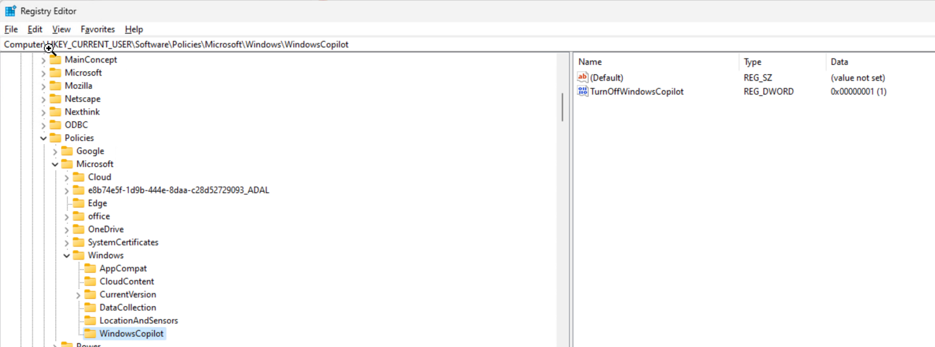This screenshot has width=935, height=347.
Task: Click the tree pane vertical scrollbar thumb
Action: coord(562,107)
